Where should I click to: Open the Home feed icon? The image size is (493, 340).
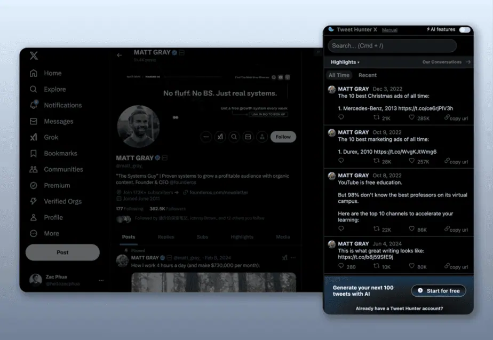[33, 73]
